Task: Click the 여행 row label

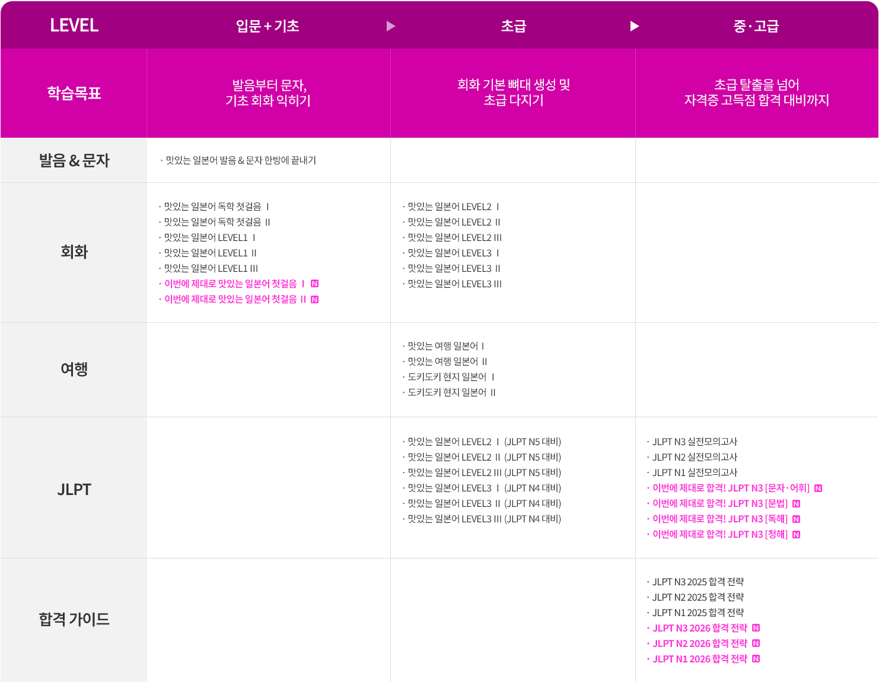Action: click(74, 369)
